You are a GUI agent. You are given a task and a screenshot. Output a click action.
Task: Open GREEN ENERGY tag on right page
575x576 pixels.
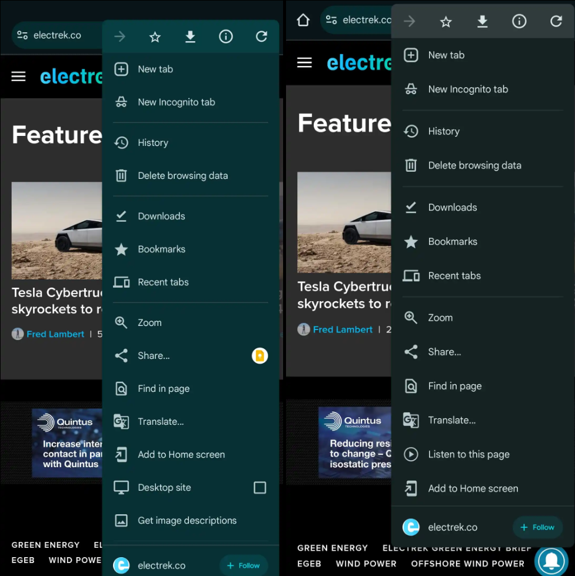(x=333, y=548)
